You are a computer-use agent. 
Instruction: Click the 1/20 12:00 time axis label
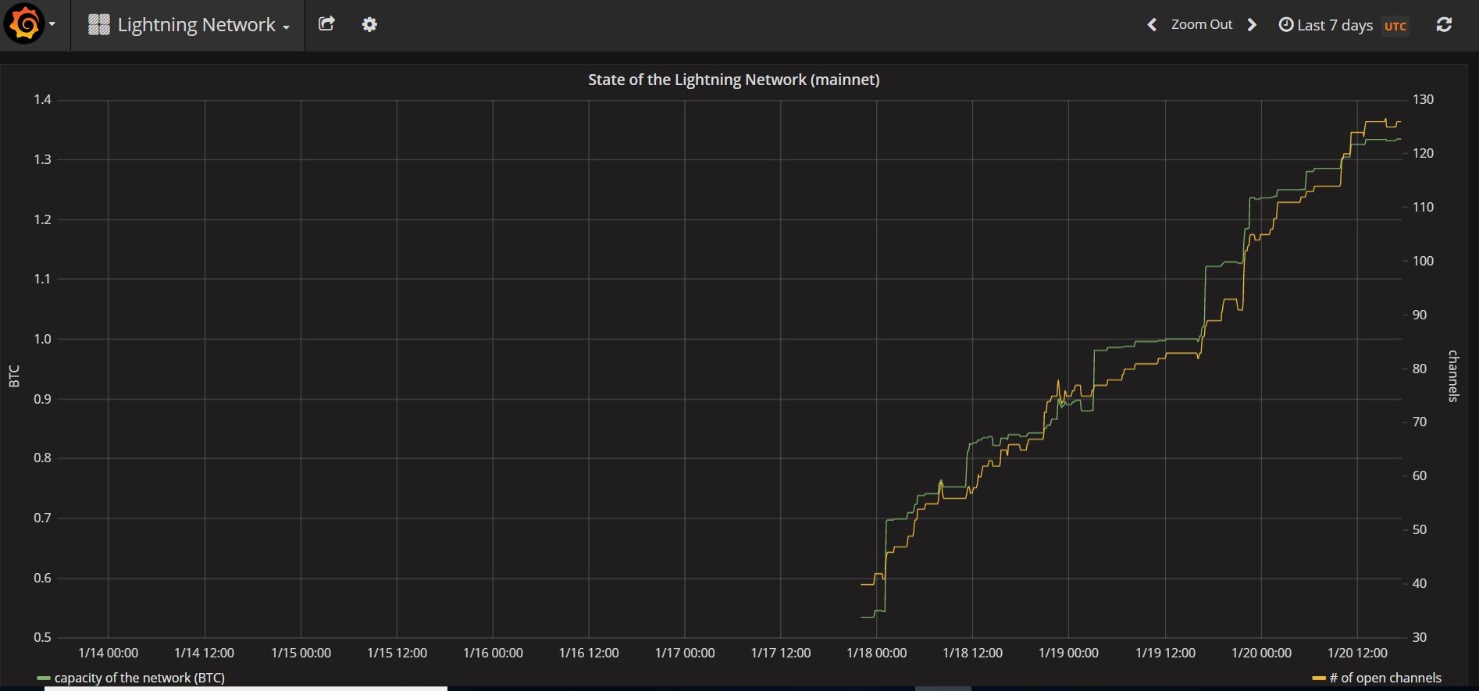click(1357, 653)
